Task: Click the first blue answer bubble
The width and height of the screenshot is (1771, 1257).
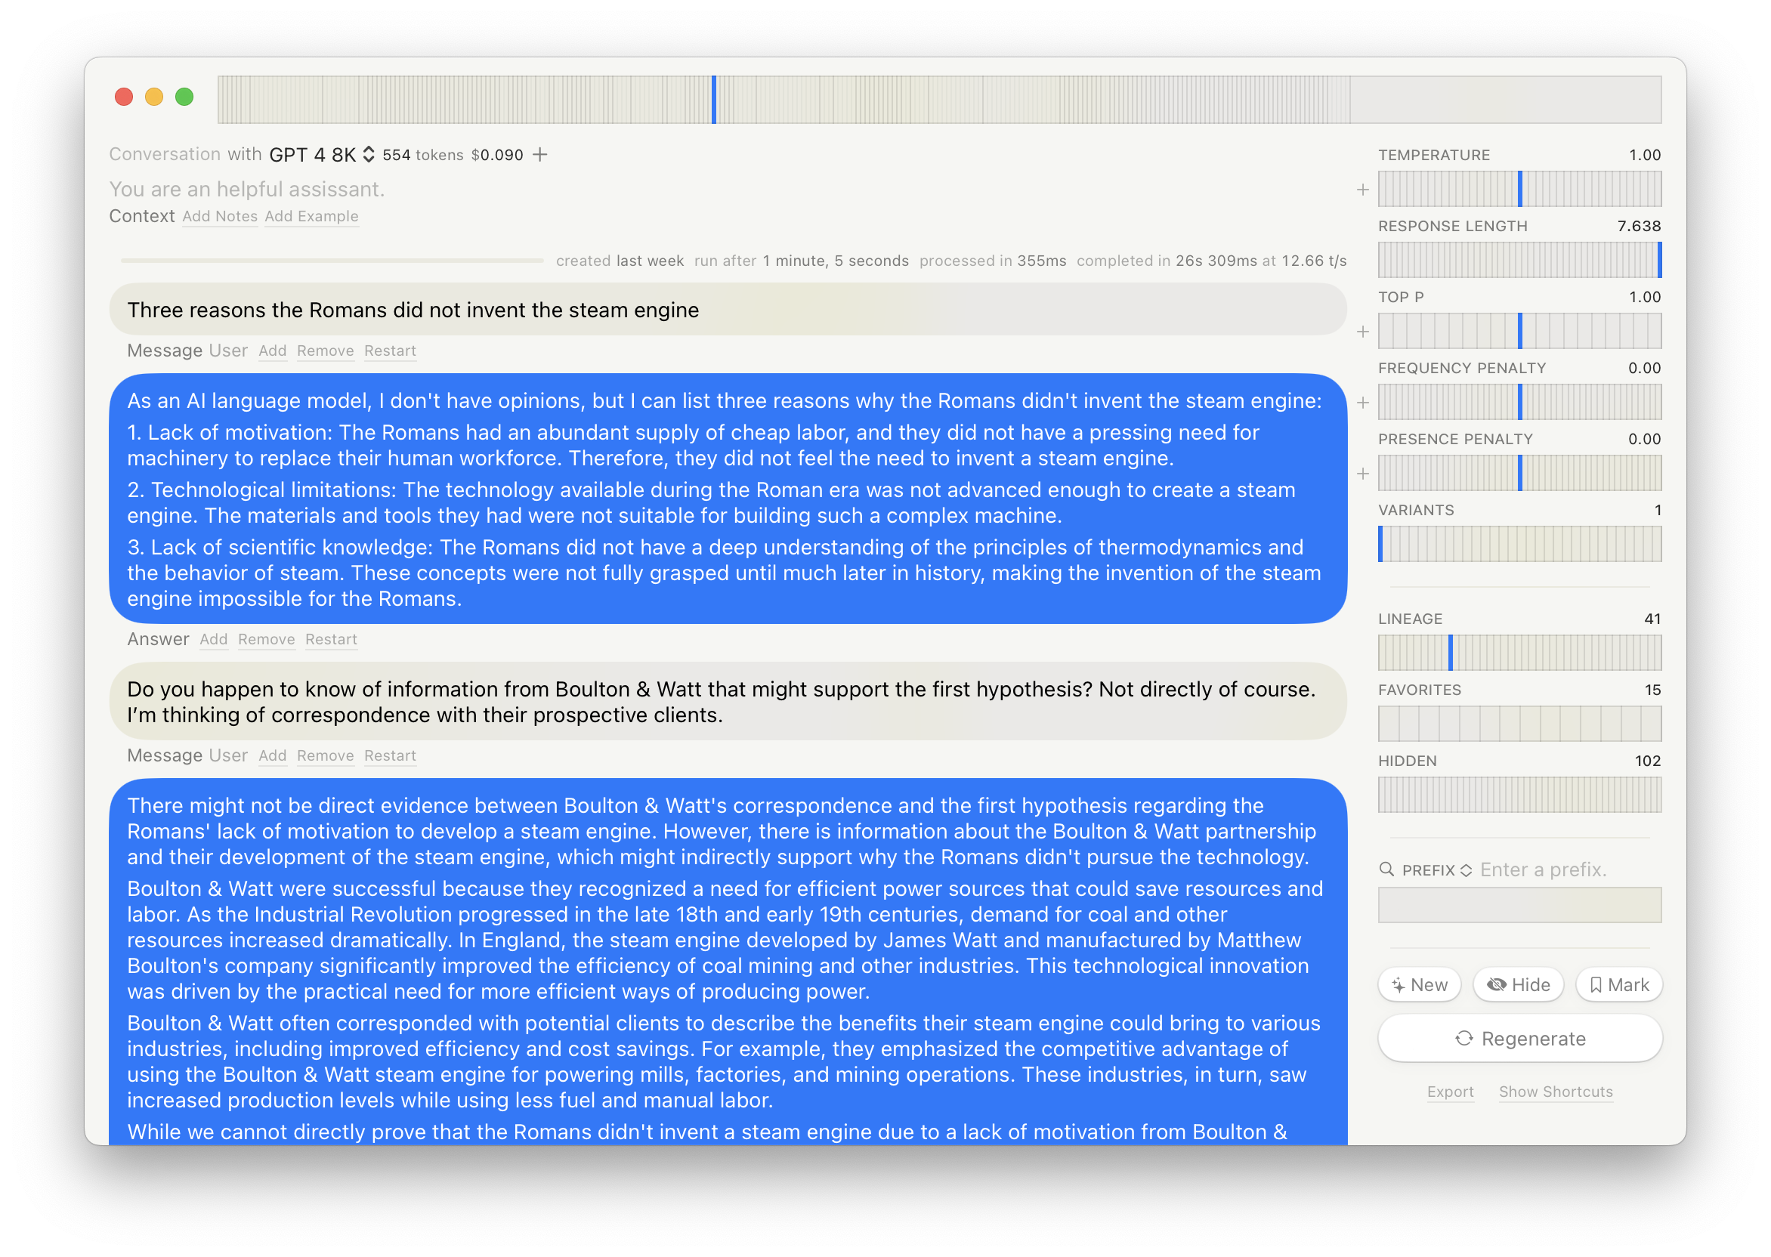Action: [x=728, y=499]
